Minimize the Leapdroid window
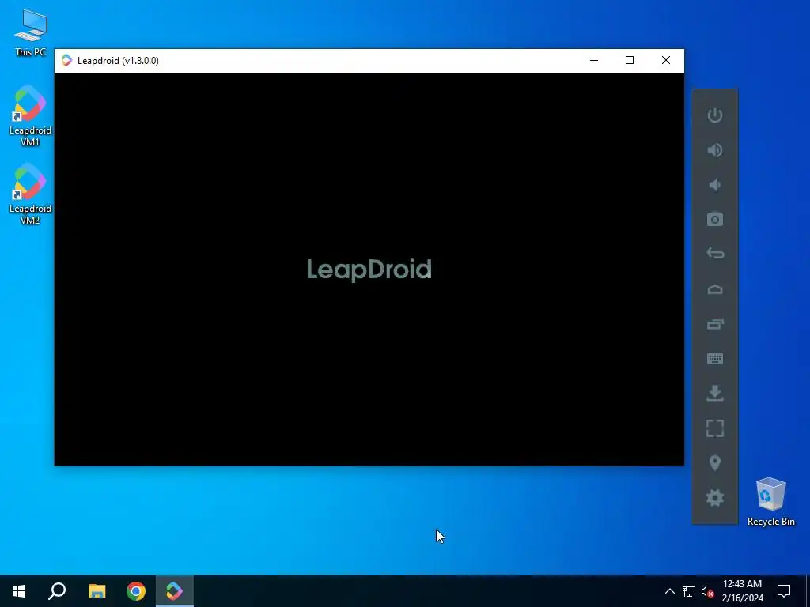This screenshot has width=810, height=607. pyautogui.click(x=594, y=60)
